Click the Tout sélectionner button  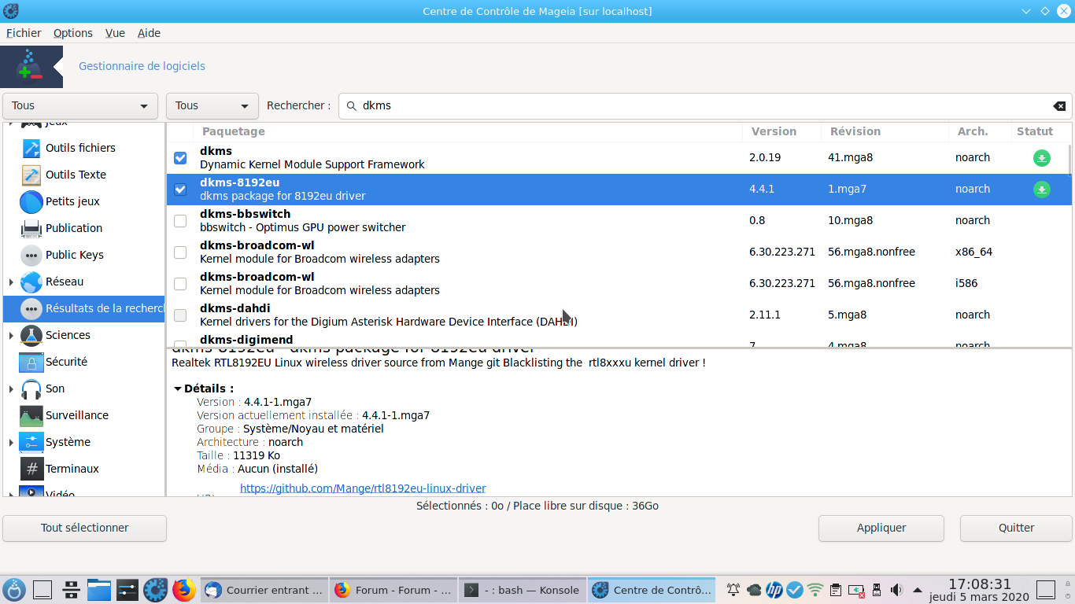click(x=85, y=528)
